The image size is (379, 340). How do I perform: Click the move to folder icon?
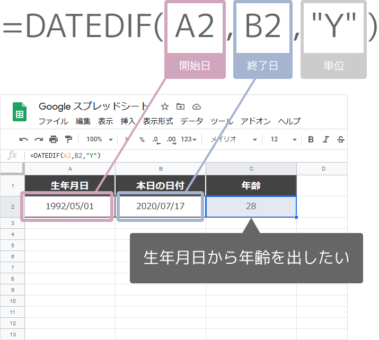(x=180, y=106)
